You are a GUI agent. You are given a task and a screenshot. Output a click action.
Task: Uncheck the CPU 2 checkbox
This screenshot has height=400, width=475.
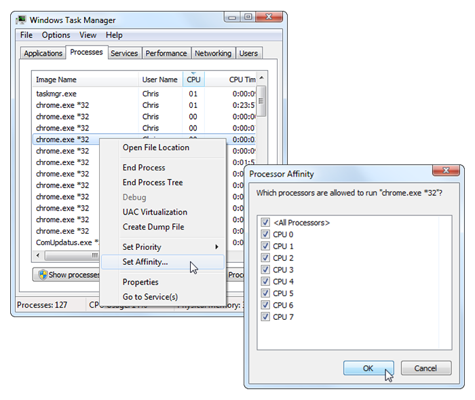[265, 258]
